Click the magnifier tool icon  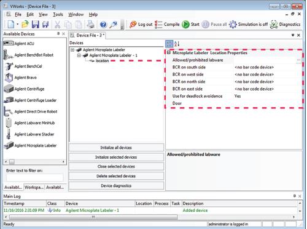click(x=113, y=25)
